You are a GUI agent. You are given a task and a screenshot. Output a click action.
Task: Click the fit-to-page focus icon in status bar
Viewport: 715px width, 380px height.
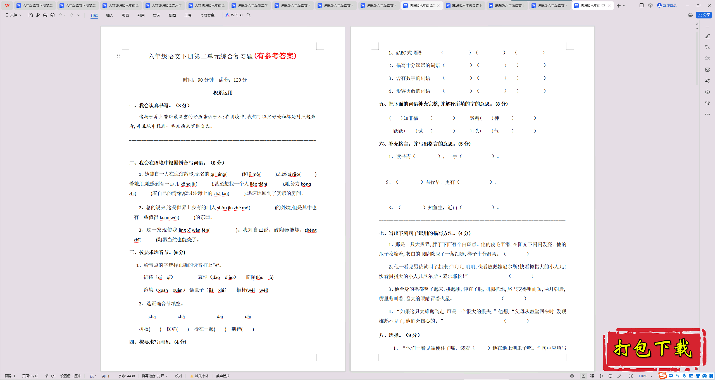pyautogui.click(x=631, y=376)
